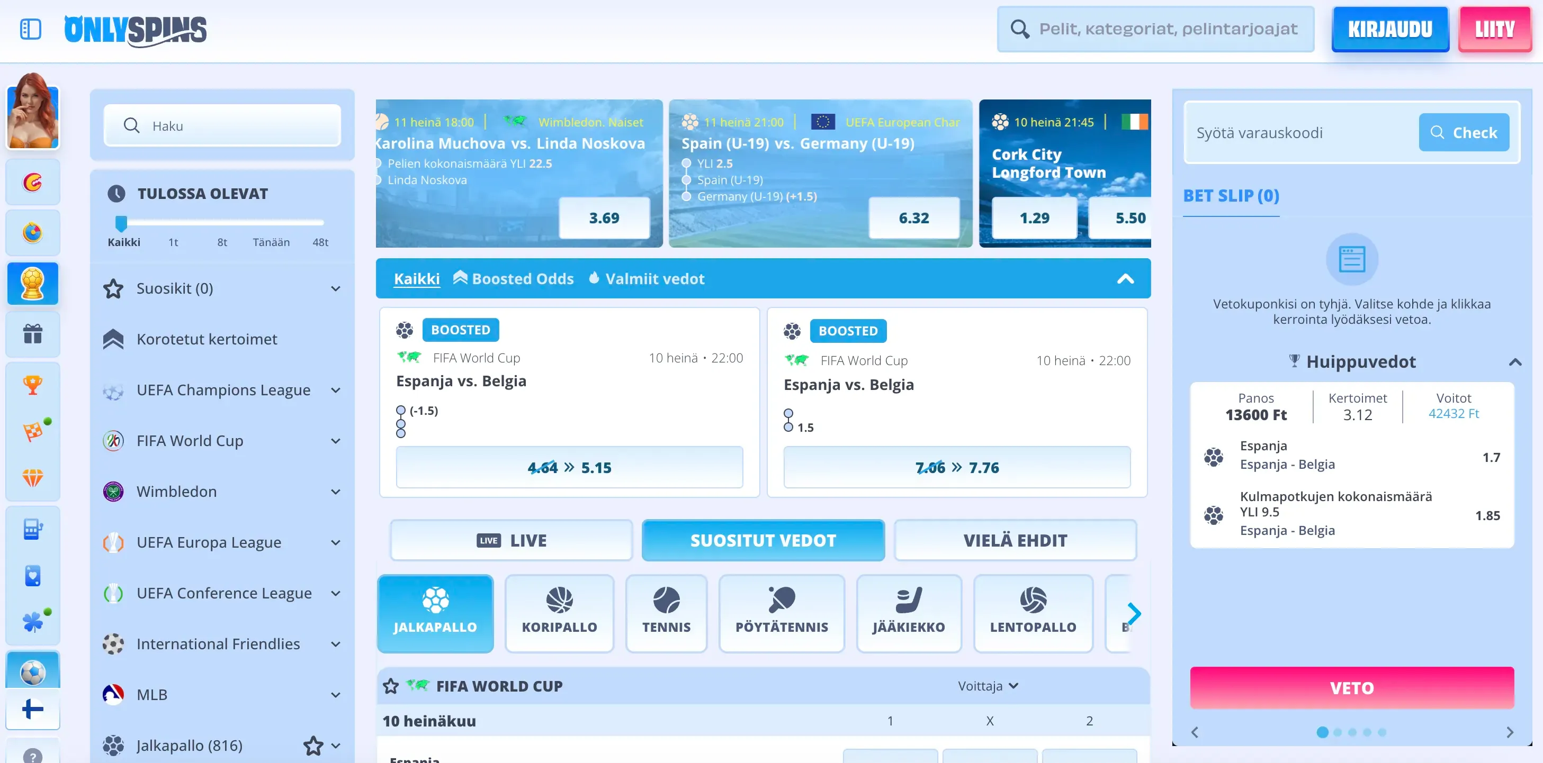Click the soccer ball icon in left rail
Viewport: 1543px width, 763px height.
point(33,671)
